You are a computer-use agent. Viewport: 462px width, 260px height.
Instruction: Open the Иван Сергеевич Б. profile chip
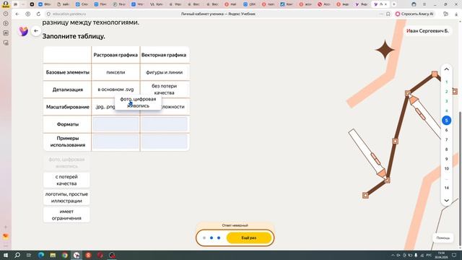click(x=427, y=30)
